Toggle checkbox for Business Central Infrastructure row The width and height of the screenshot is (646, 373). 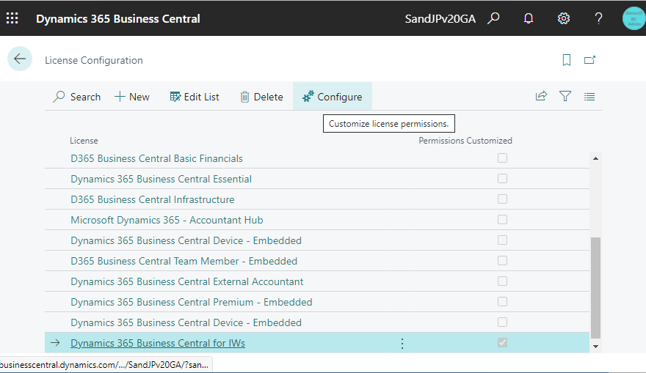click(502, 199)
